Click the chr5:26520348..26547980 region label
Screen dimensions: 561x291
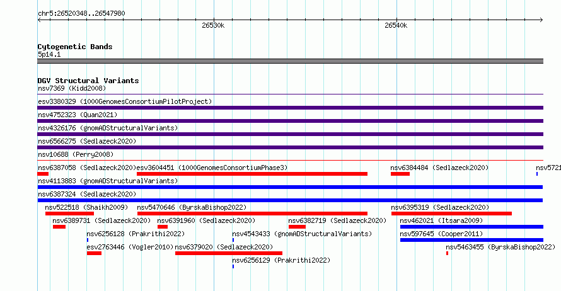pos(81,13)
